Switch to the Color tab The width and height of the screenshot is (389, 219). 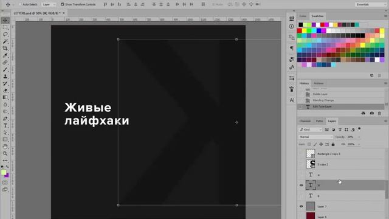303,16
